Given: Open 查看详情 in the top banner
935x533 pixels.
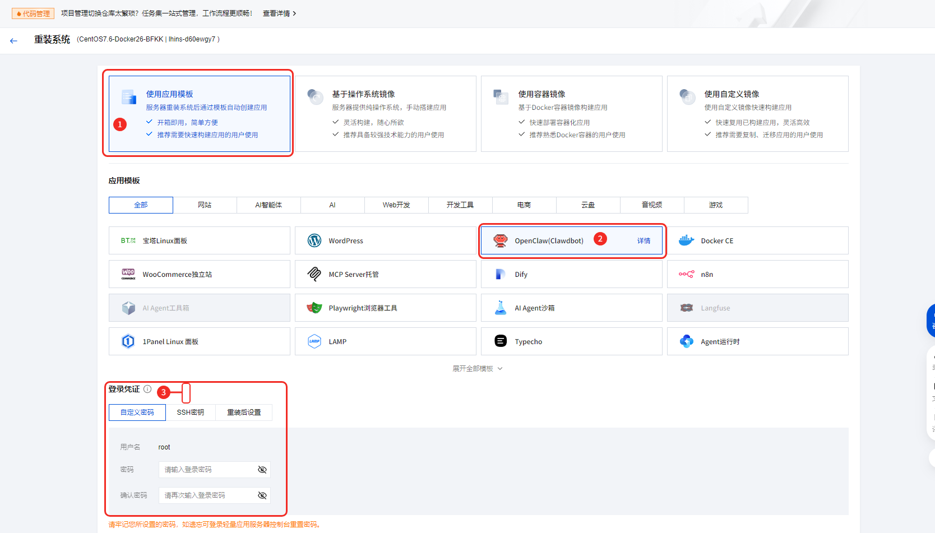Looking at the screenshot, I should pos(279,13).
